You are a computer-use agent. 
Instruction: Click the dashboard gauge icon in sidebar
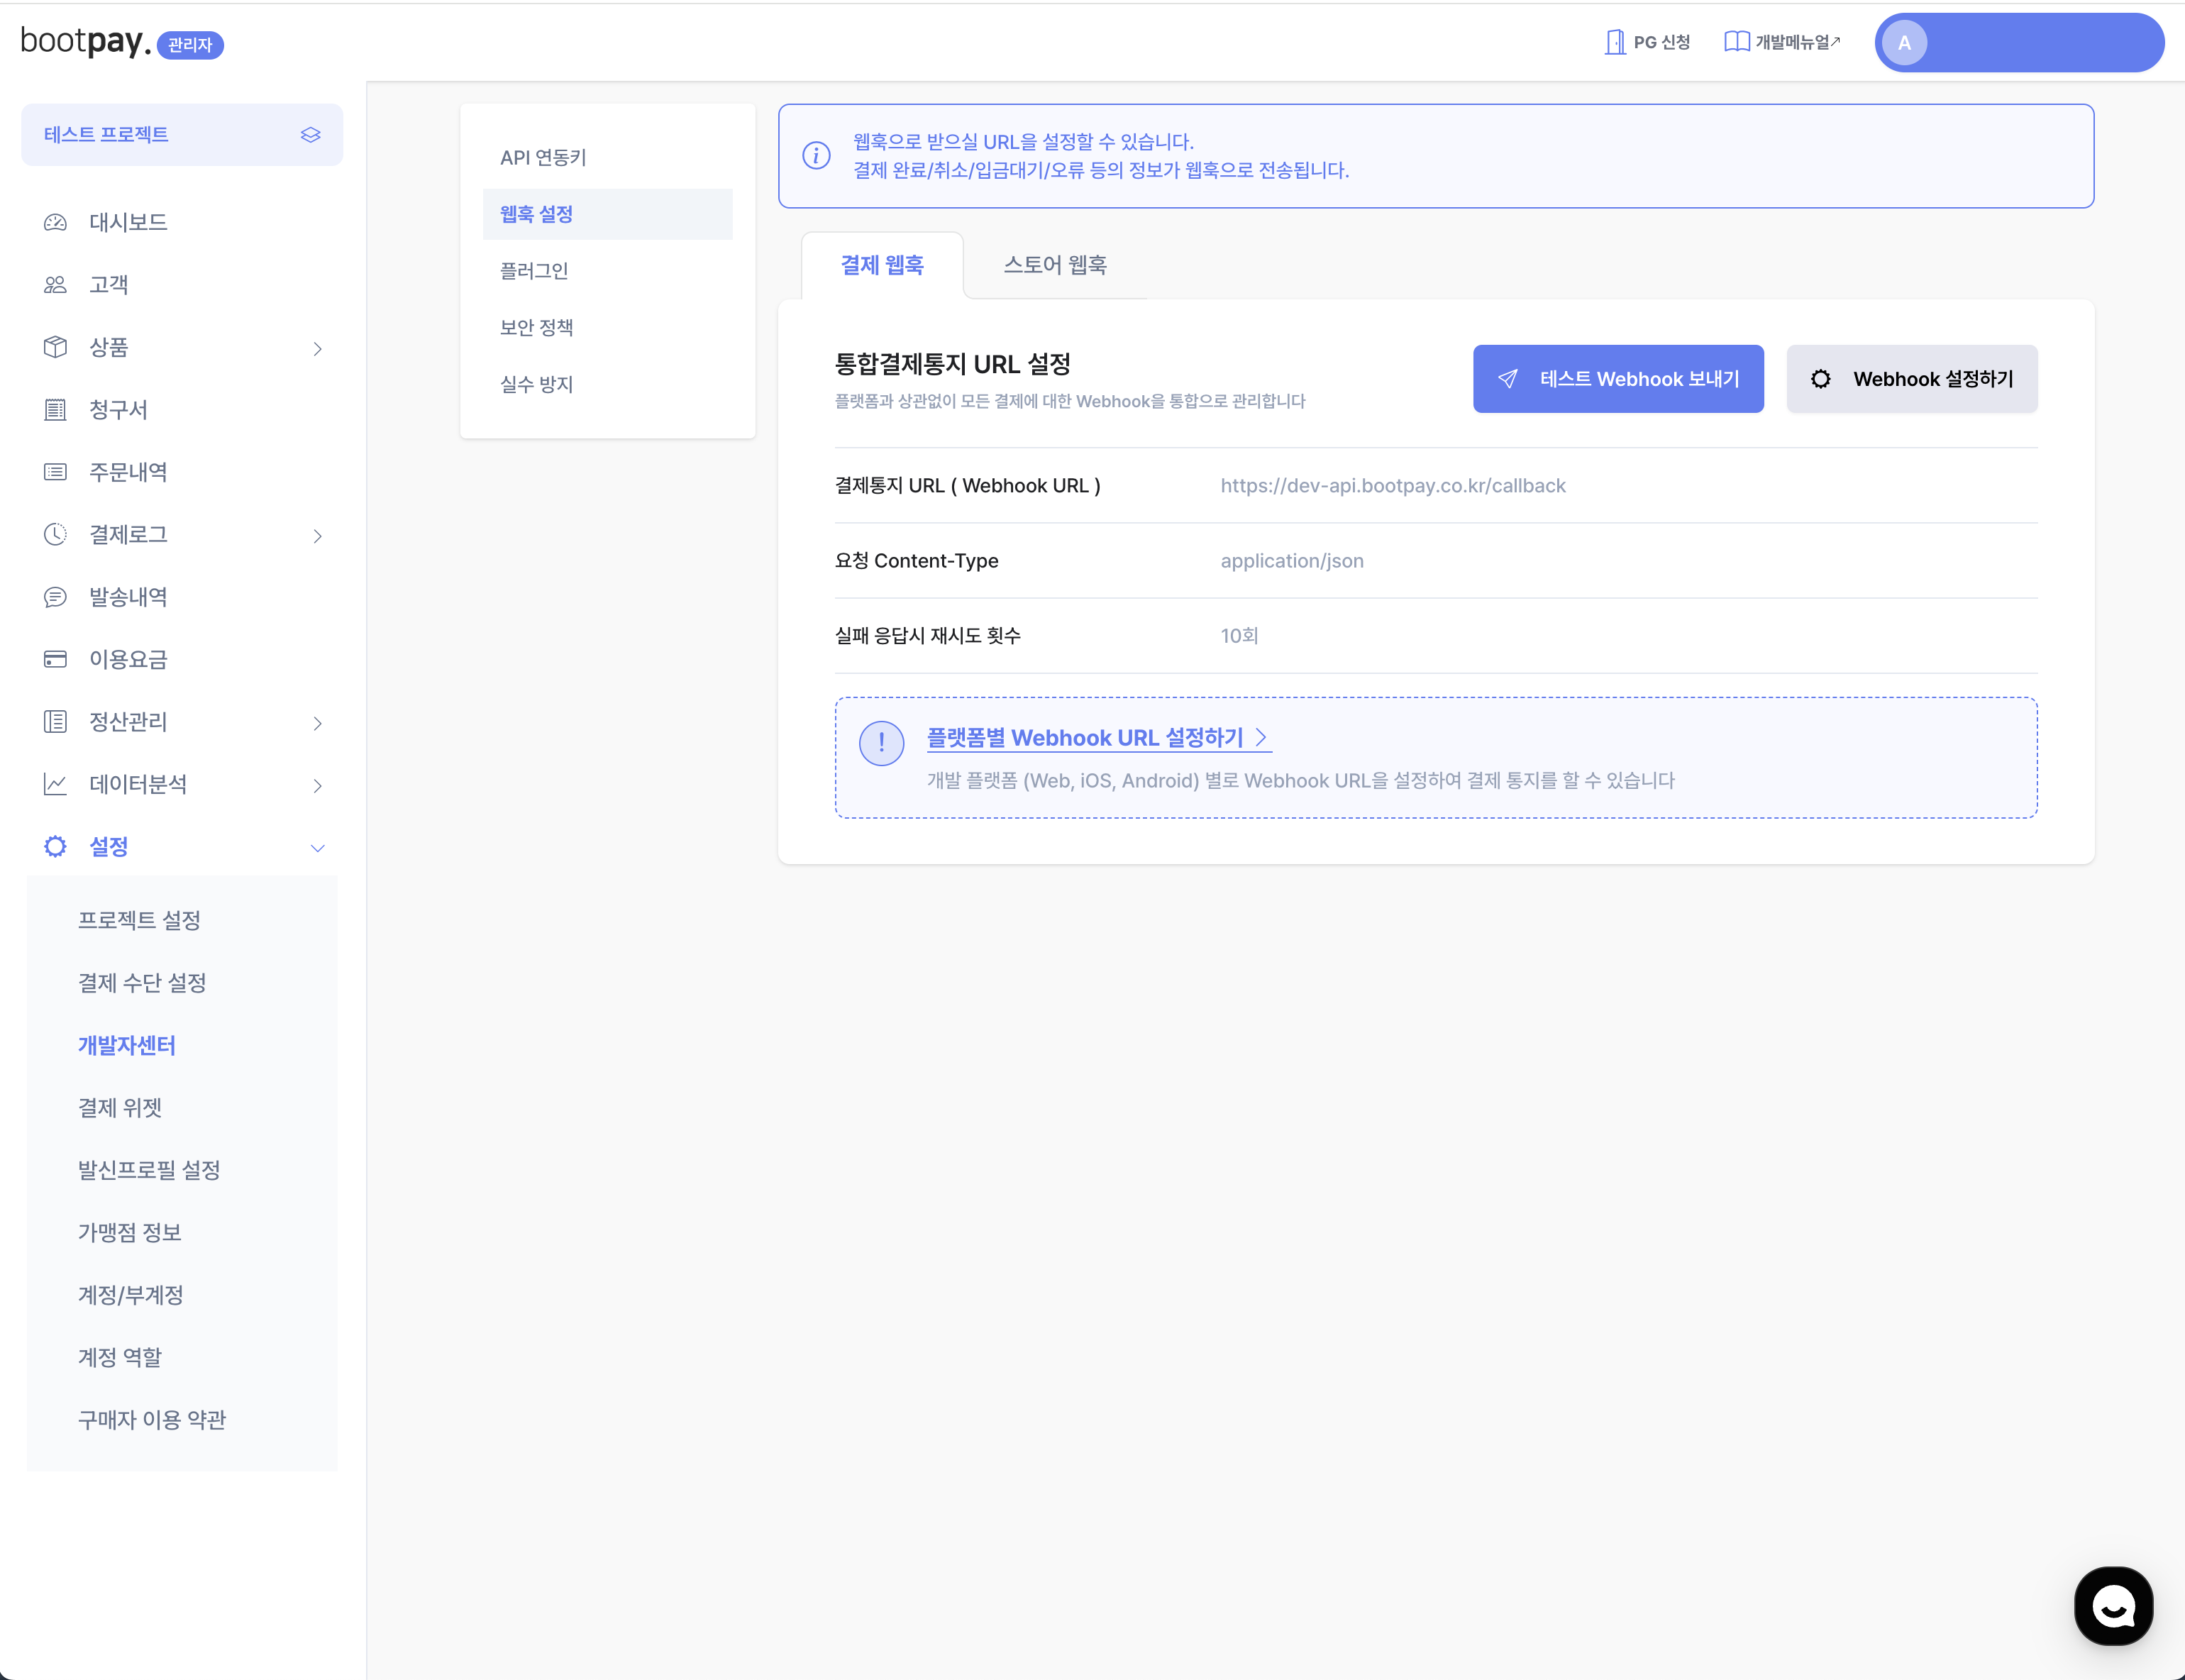[x=55, y=222]
